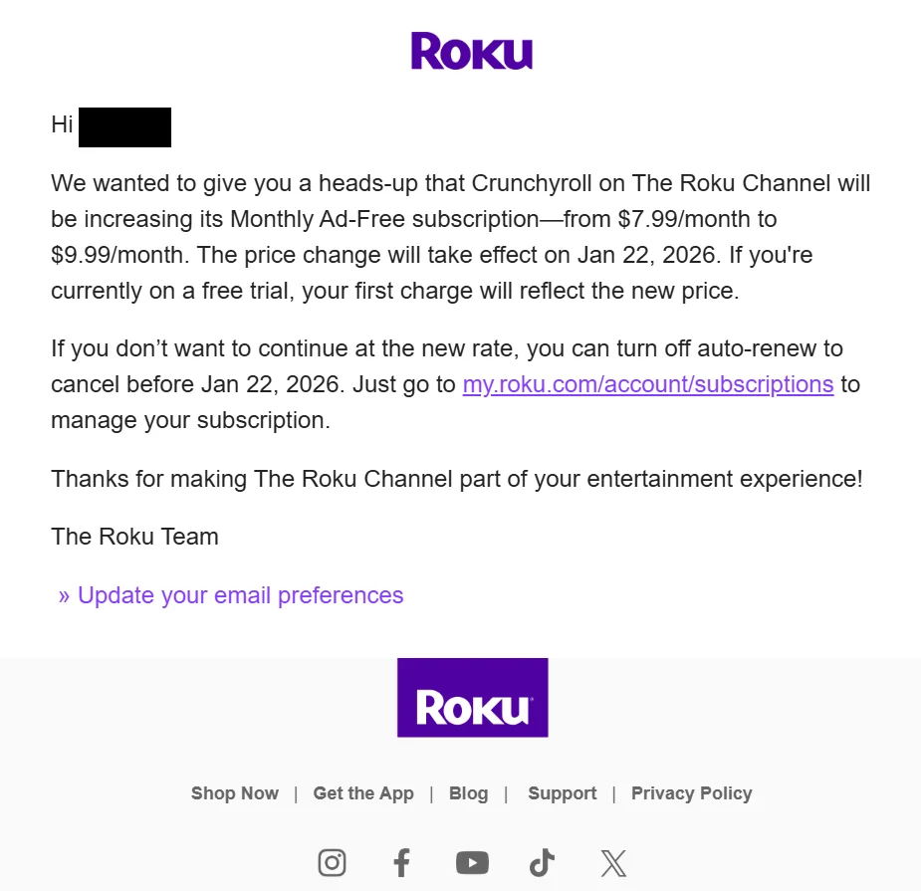The width and height of the screenshot is (921, 891).
Task: Click the greeting text that says Hi
Action: (61, 124)
